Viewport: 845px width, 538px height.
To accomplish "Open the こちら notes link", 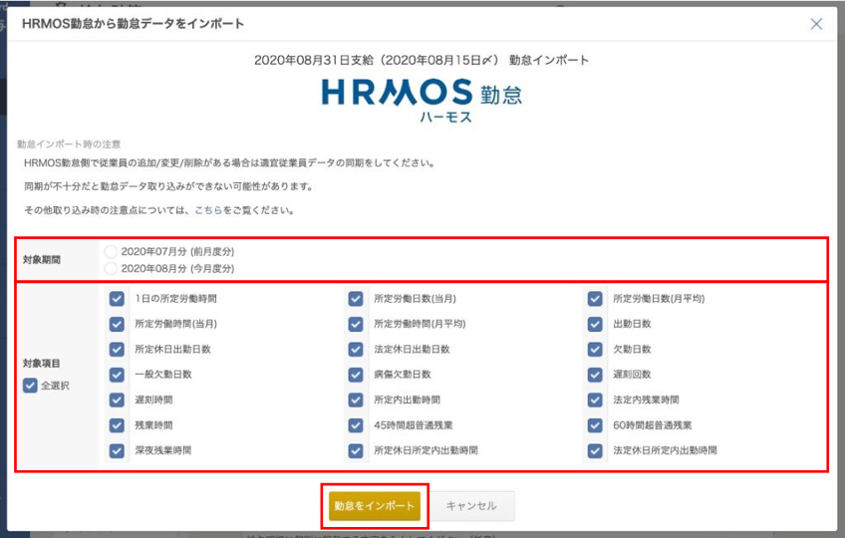I will (x=208, y=211).
